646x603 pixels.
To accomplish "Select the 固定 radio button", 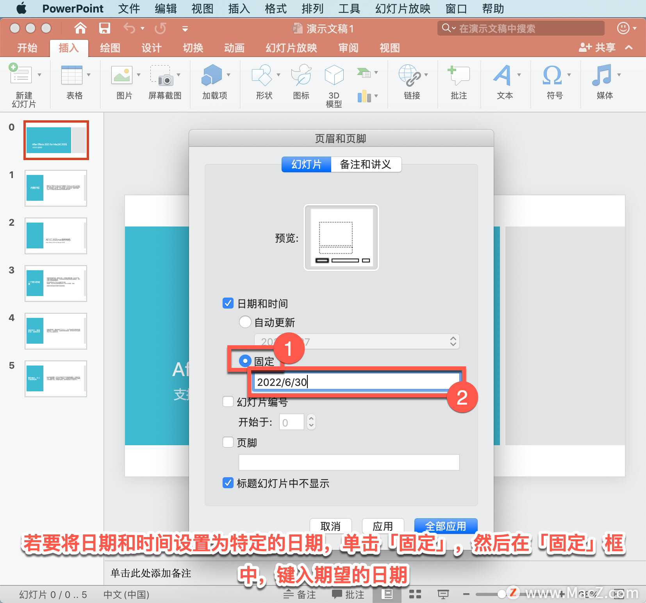I will click(245, 361).
